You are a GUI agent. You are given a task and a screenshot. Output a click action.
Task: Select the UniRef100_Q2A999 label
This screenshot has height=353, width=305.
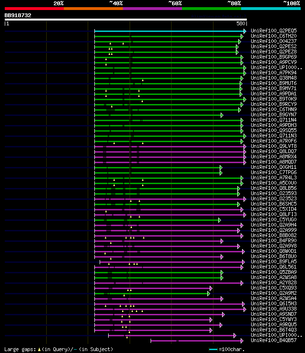pos(274,230)
